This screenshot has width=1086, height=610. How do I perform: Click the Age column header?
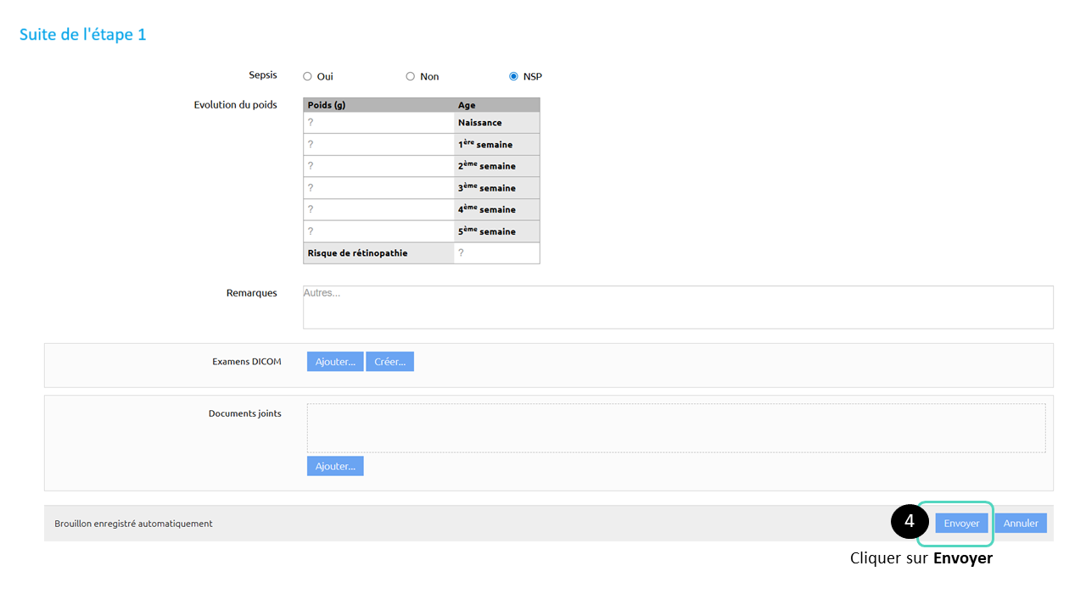(x=496, y=105)
